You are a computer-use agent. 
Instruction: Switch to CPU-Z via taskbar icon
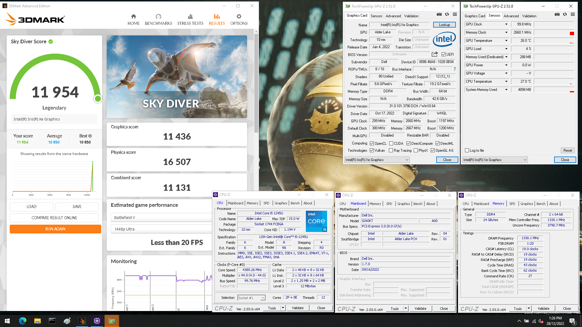coord(97,321)
